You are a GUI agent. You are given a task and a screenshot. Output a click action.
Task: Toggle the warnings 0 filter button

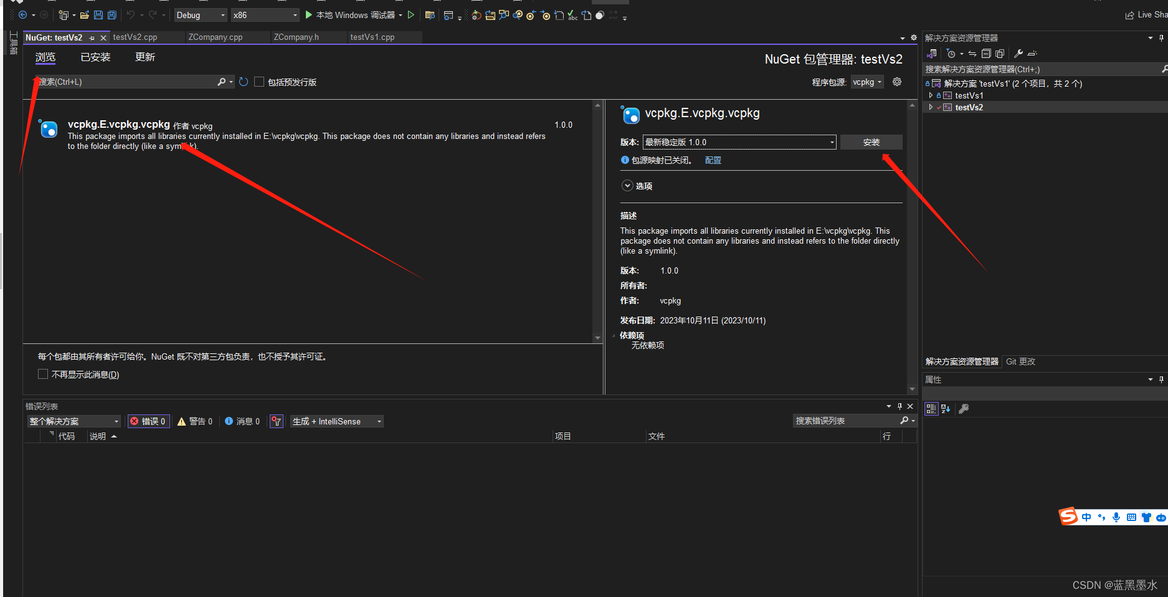click(x=195, y=421)
